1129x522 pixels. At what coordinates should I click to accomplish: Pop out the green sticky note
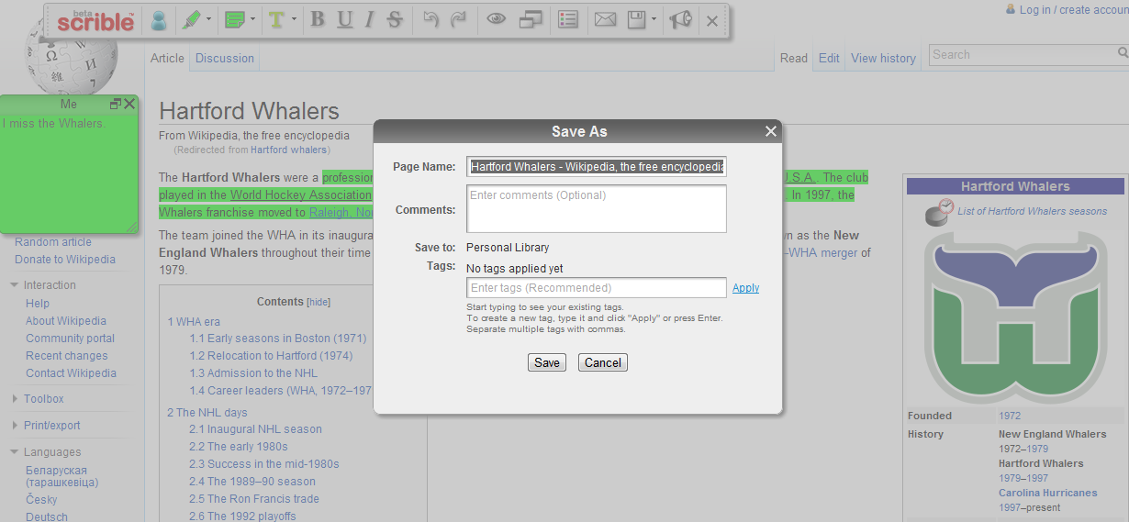116,104
